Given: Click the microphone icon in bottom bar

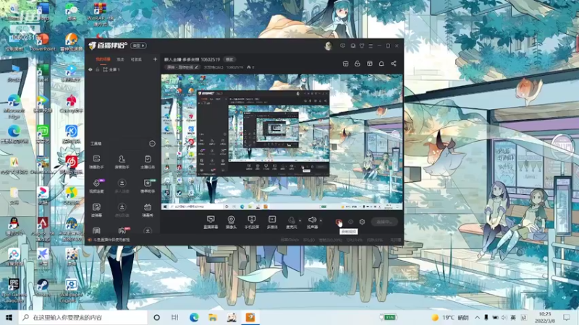Looking at the screenshot, I should pos(292,222).
